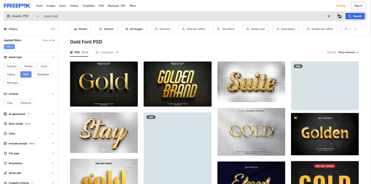Screen dimensions: 371x184
Task: Toggle the Photos asset type filter
Action: coord(28,66)
